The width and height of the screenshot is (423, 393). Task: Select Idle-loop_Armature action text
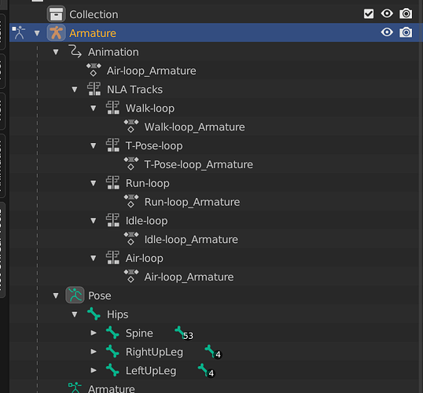pyautogui.click(x=191, y=240)
